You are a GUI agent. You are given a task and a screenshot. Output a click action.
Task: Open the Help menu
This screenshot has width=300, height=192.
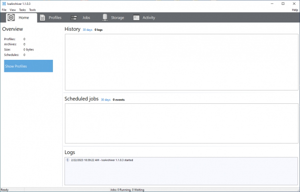pyautogui.click(x=295, y=10)
